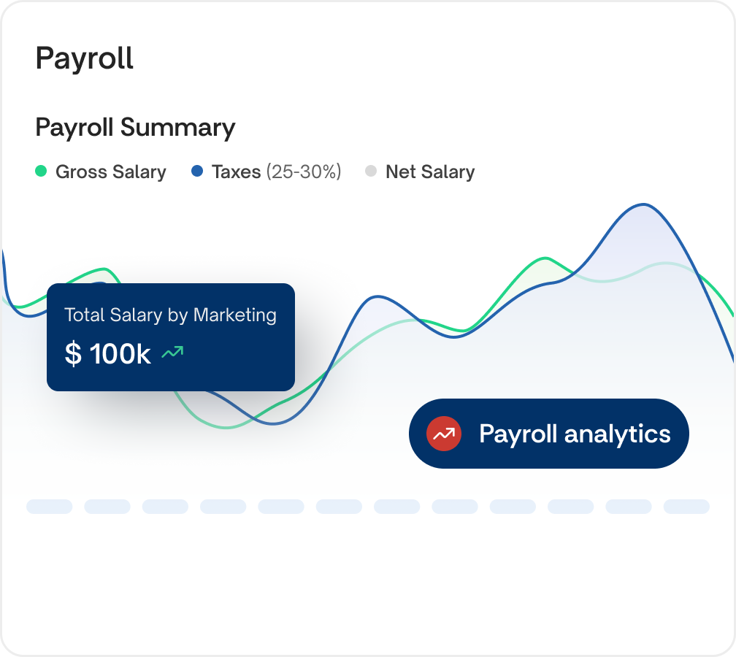
Task: Click the grey Net Salary legend dot
Action: point(371,172)
